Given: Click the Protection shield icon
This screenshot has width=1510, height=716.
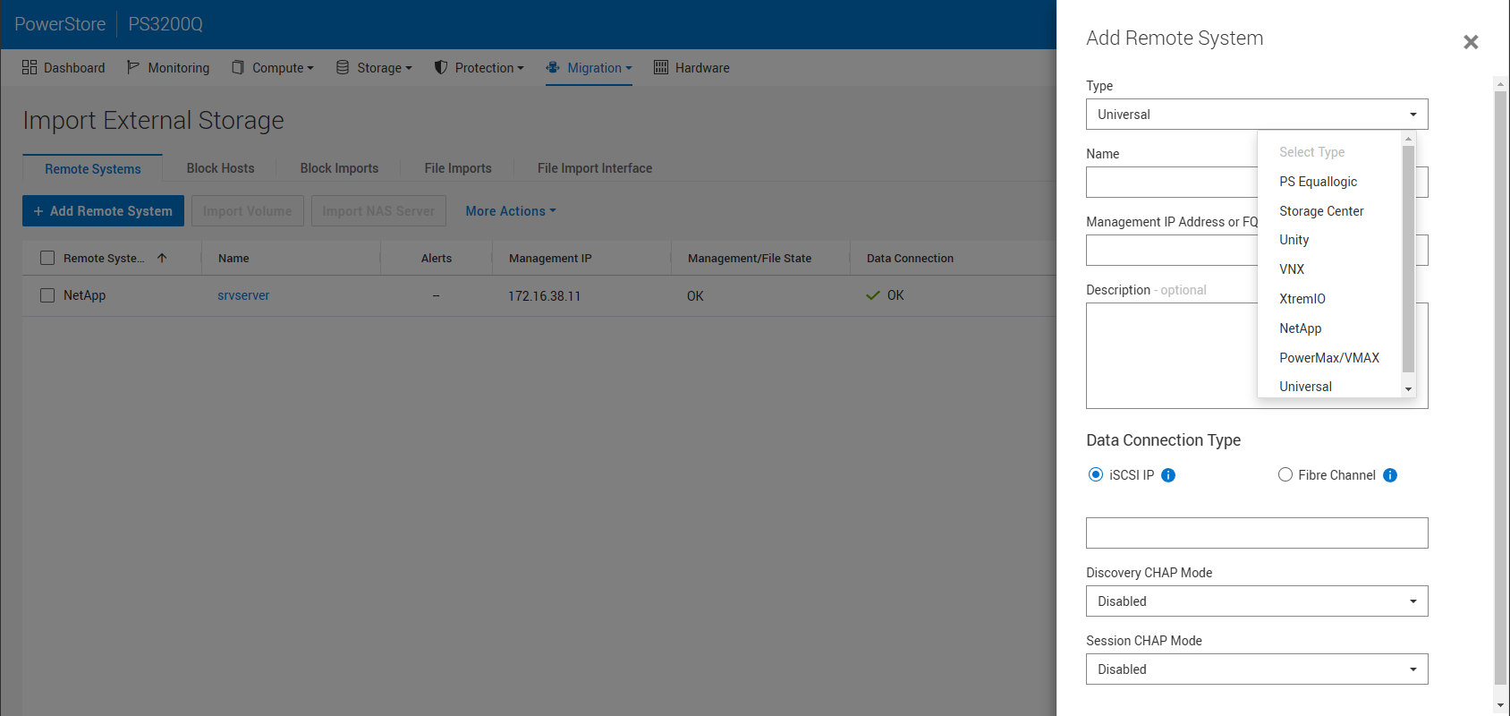Looking at the screenshot, I should (441, 67).
